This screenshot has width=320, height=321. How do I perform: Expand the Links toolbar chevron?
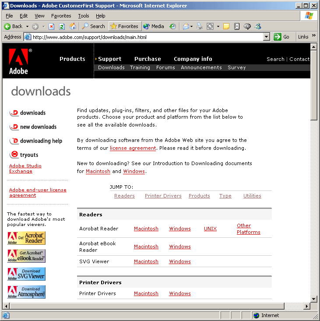314,35
